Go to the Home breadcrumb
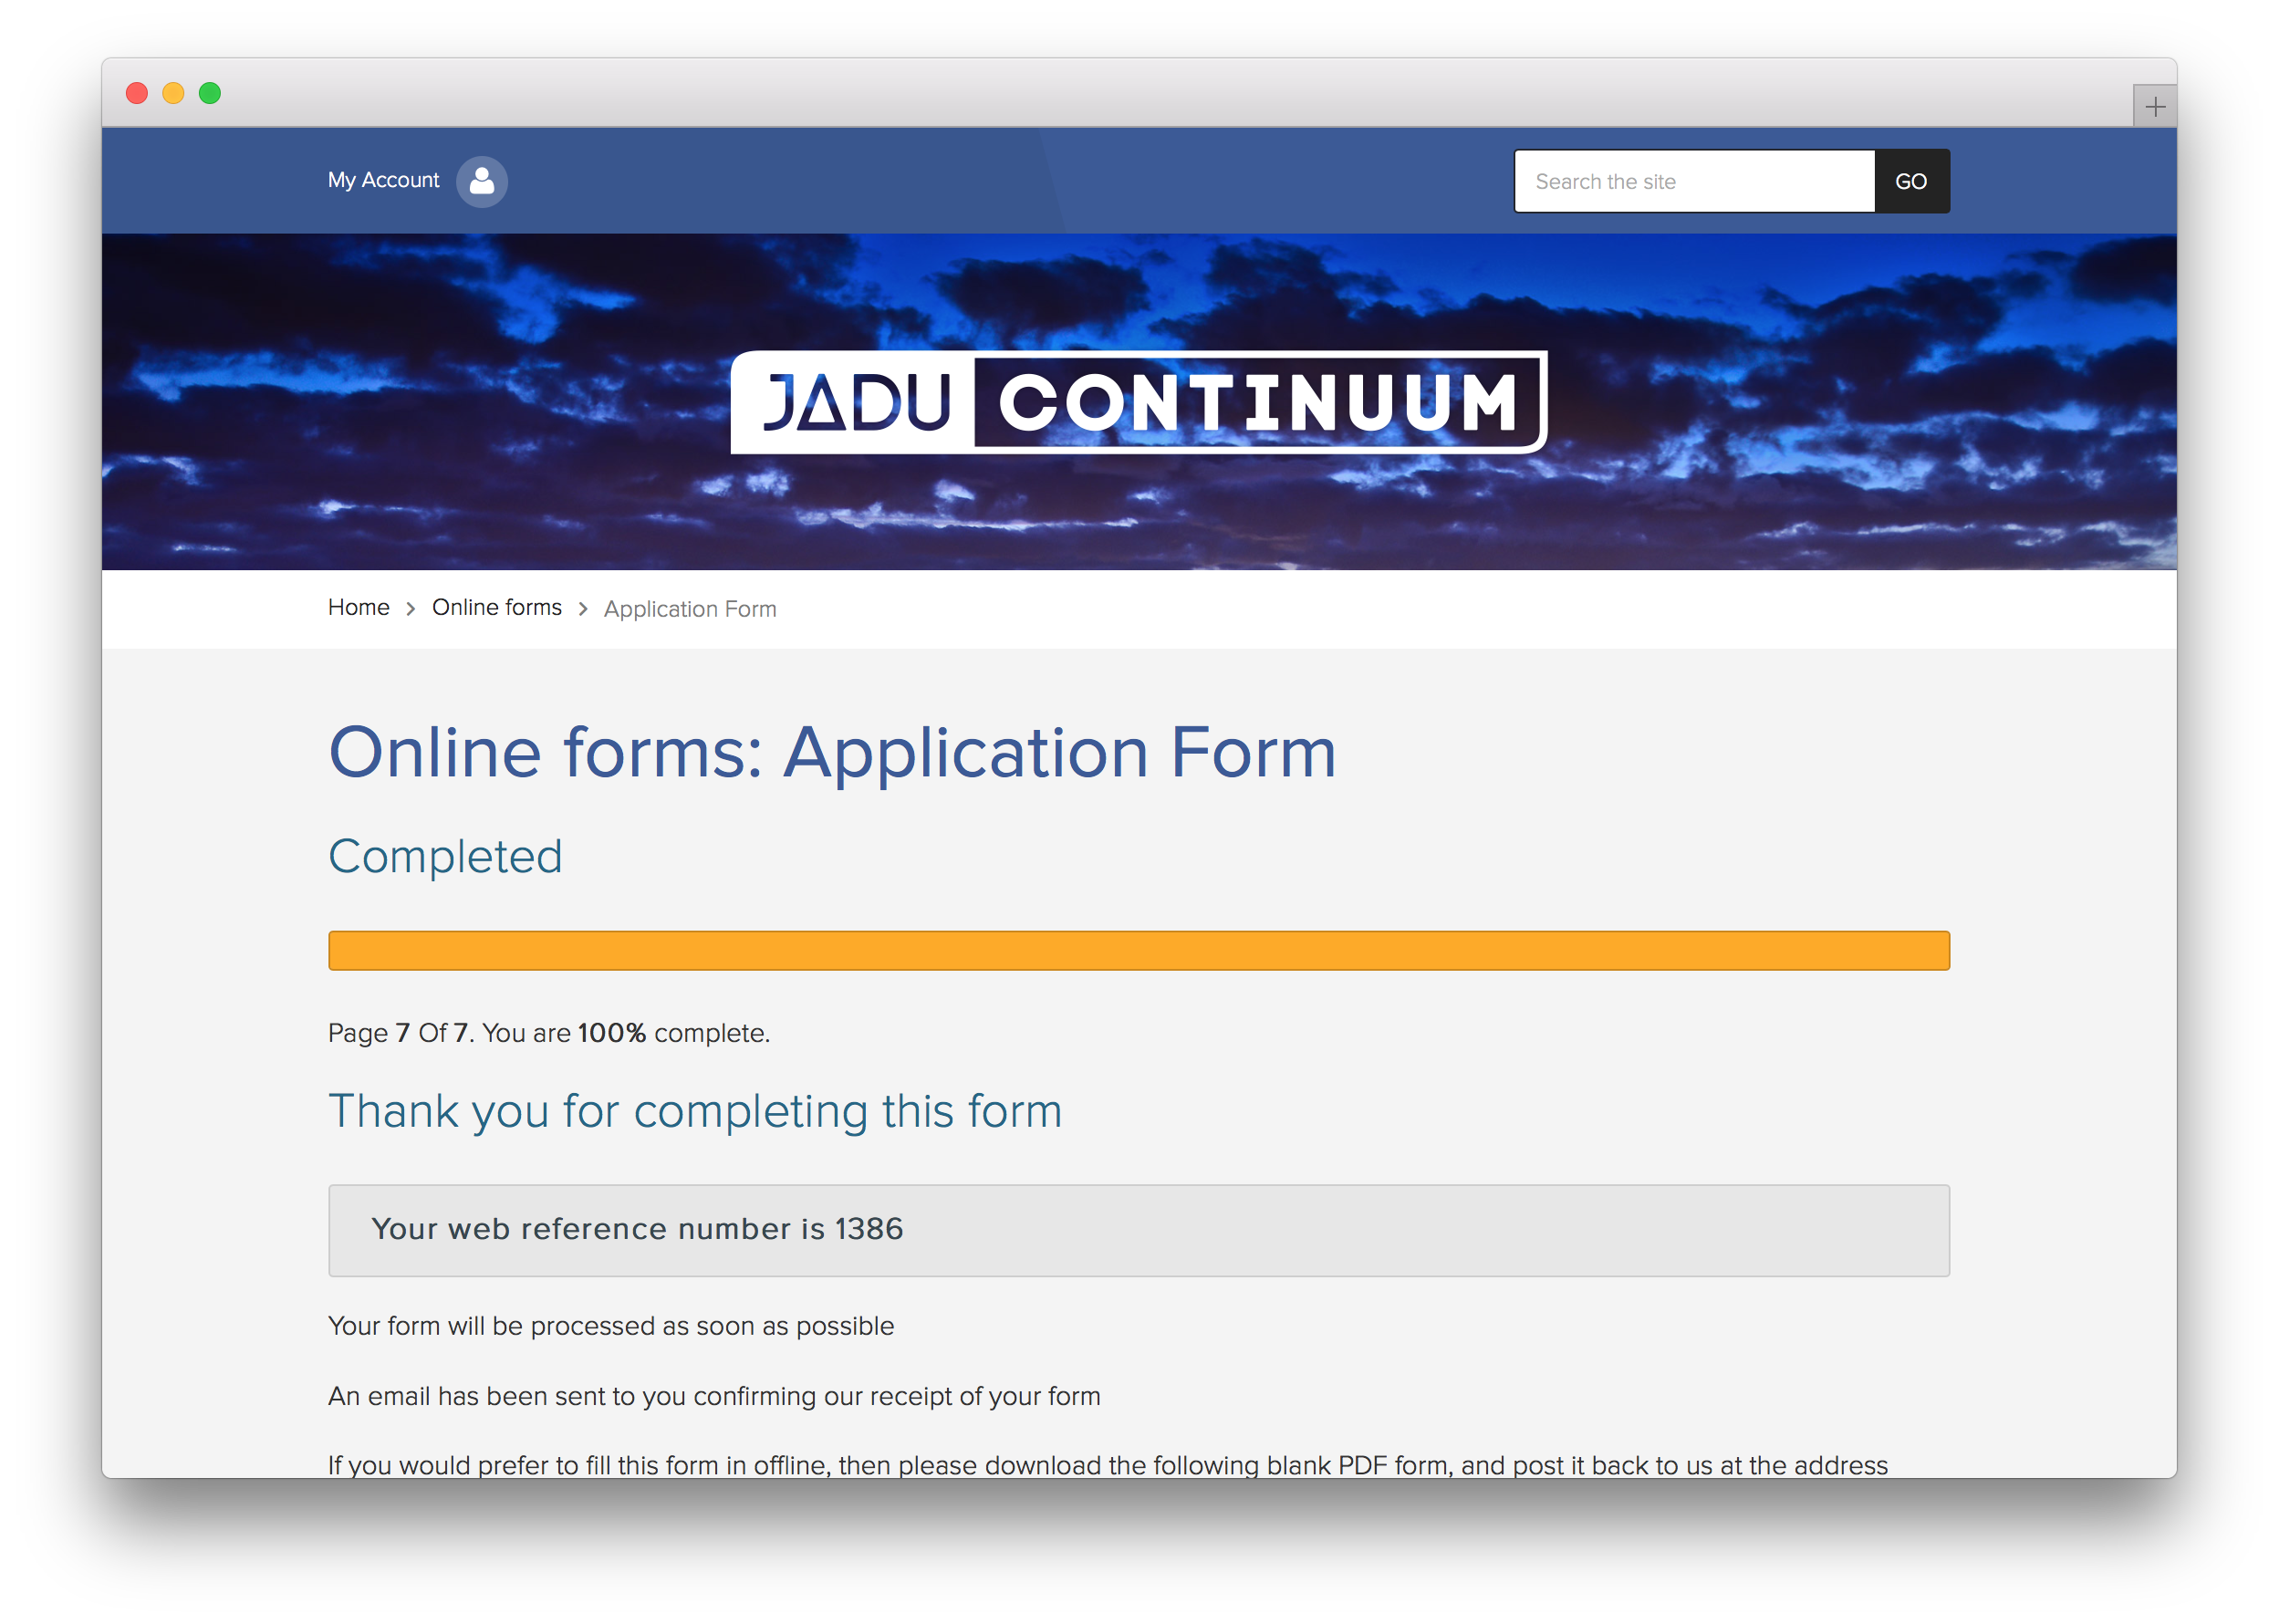Image resolution: width=2279 pixels, height=1624 pixels. click(358, 607)
